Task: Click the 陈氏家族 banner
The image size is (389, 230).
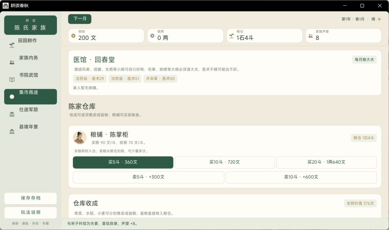Action: pyautogui.click(x=31, y=25)
